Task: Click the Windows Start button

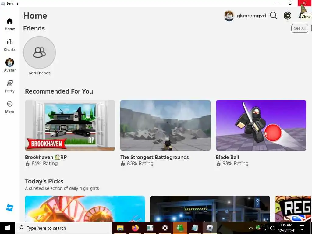Action: tap(7, 228)
